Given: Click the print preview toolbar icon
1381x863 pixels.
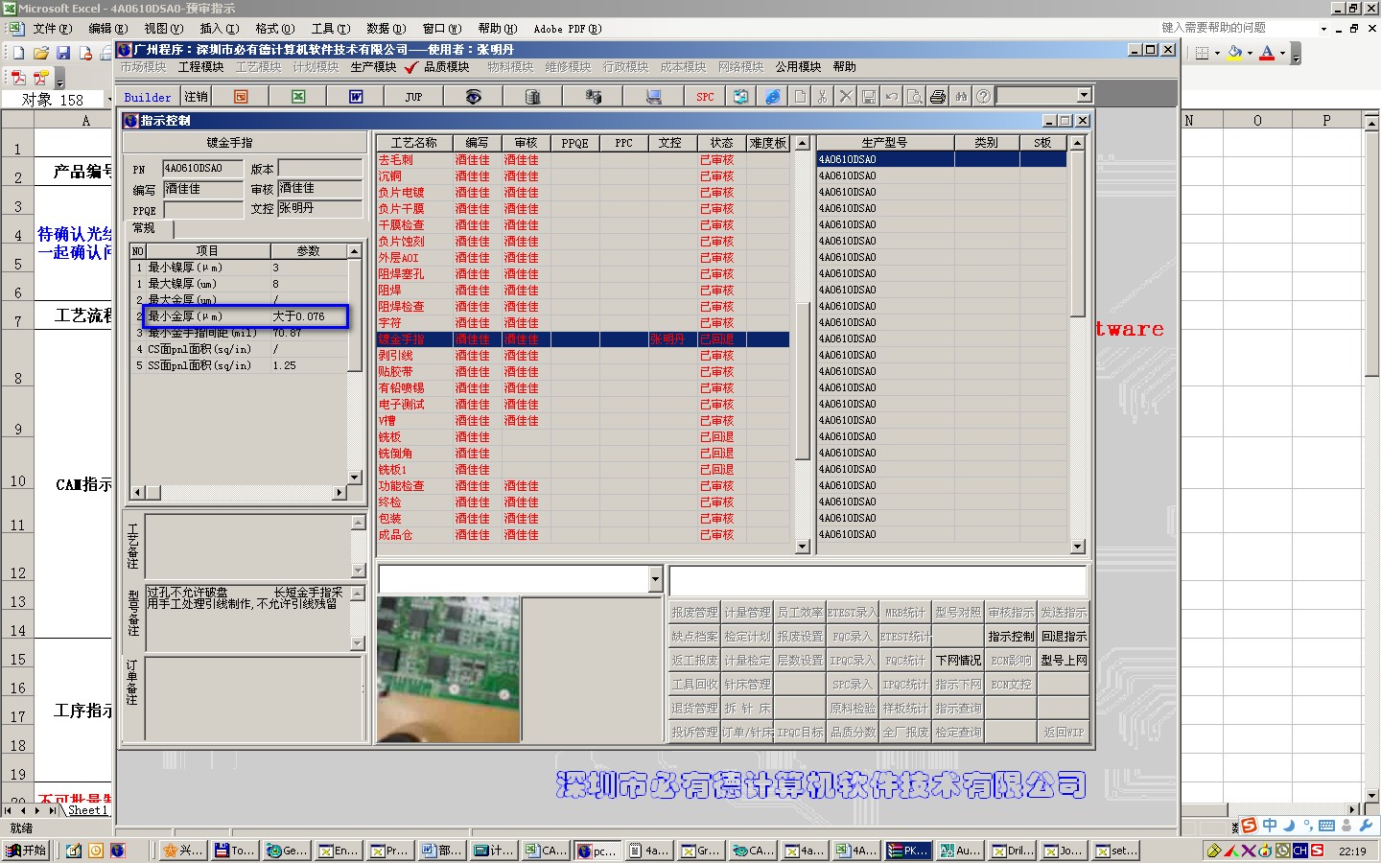Looking at the screenshot, I should point(915,97).
